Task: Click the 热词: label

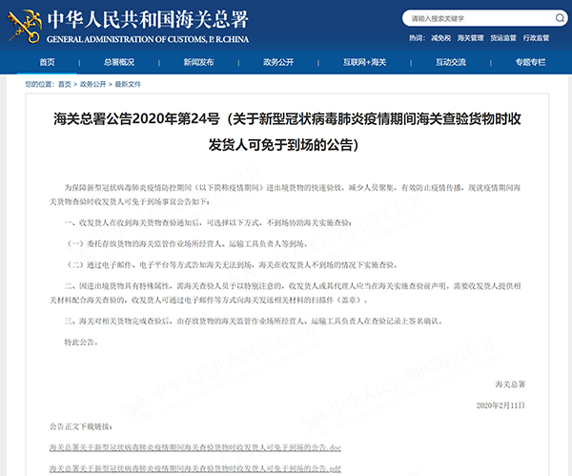Action: [x=417, y=38]
